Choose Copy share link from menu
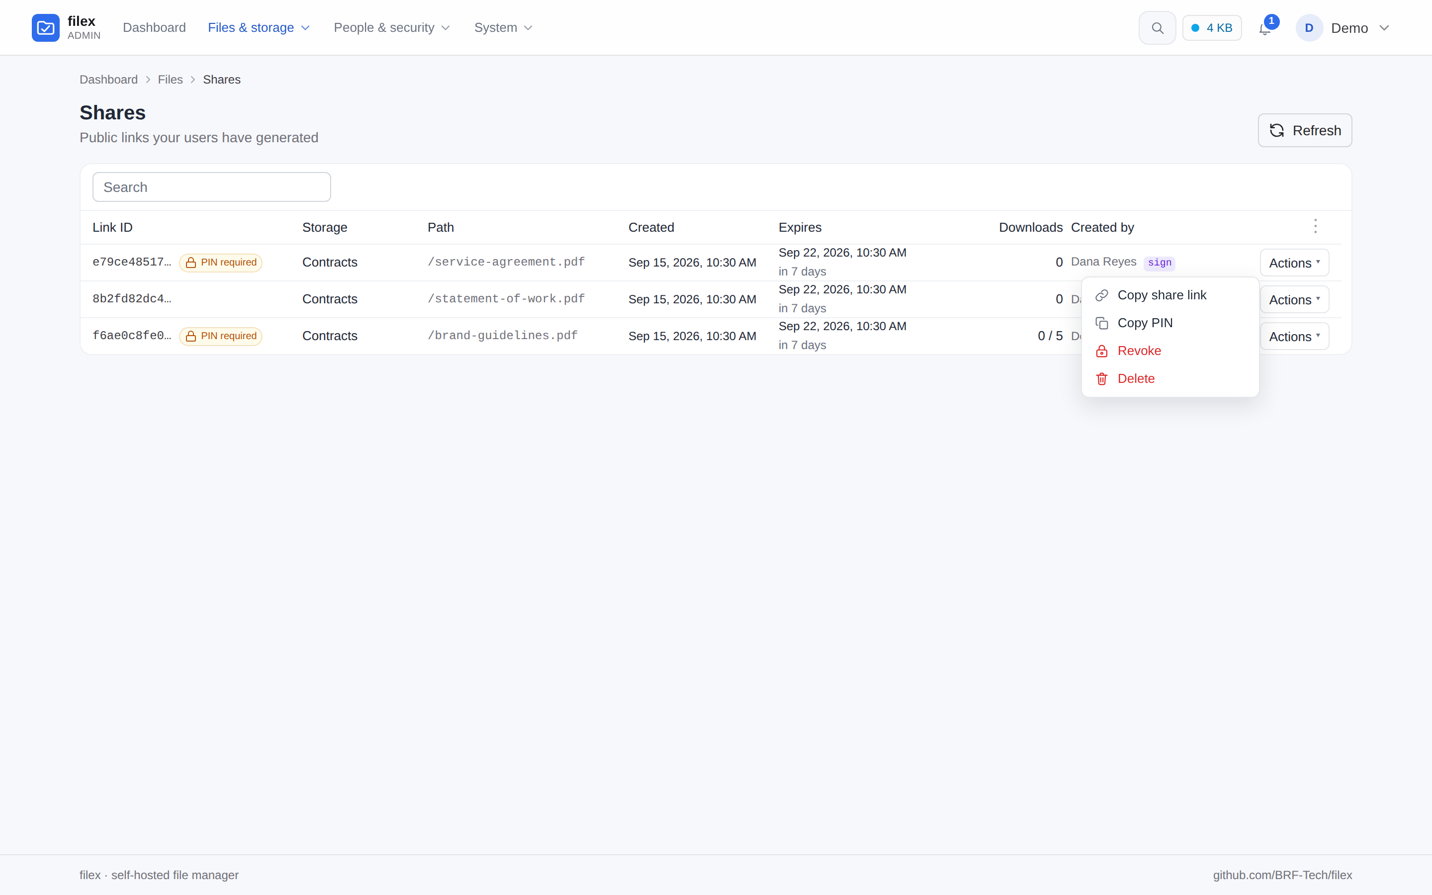The height and width of the screenshot is (895, 1432). [x=1170, y=295]
